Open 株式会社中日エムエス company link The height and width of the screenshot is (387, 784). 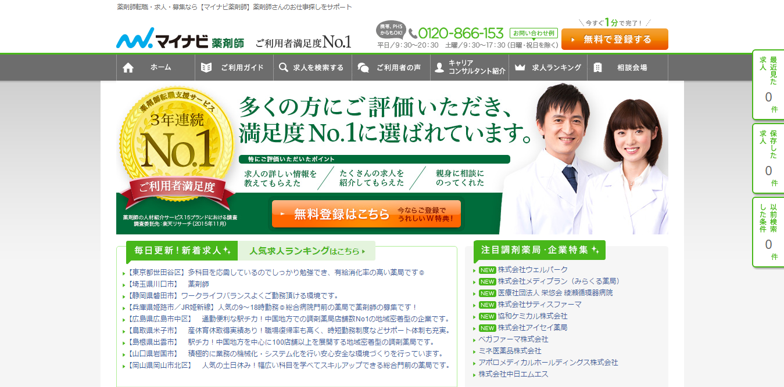(514, 374)
